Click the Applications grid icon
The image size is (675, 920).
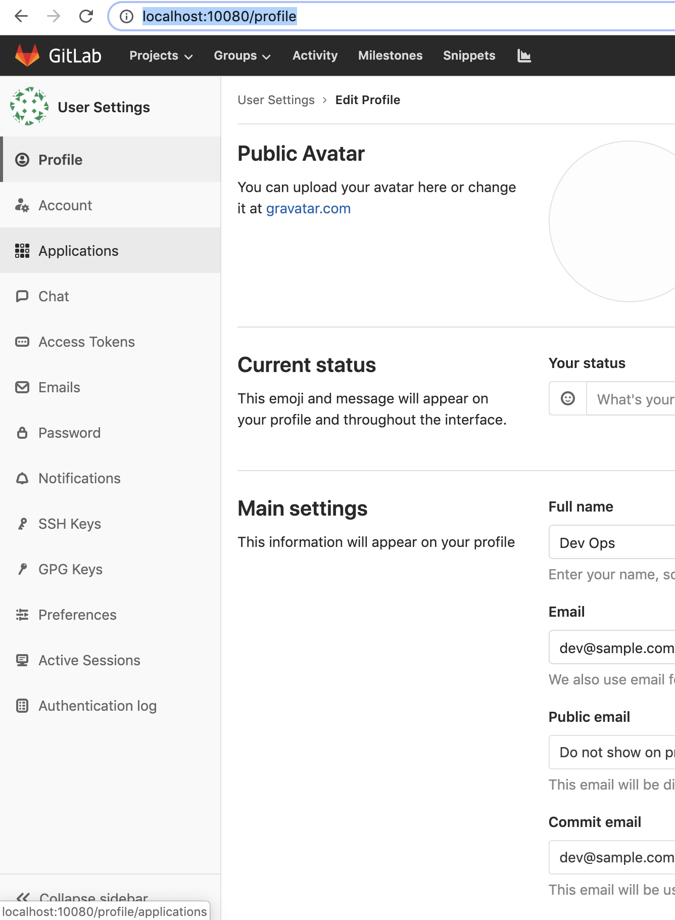tap(22, 251)
